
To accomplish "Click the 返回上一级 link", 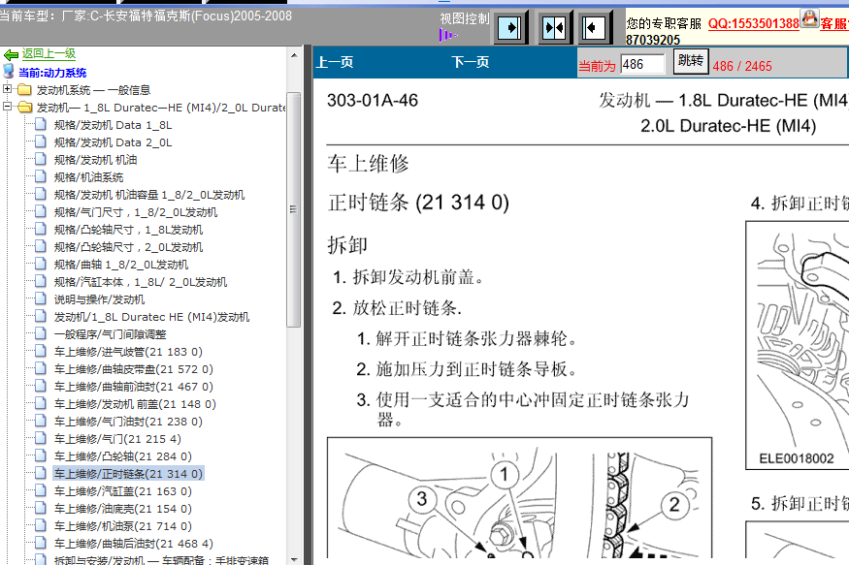I will click(x=49, y=53).
